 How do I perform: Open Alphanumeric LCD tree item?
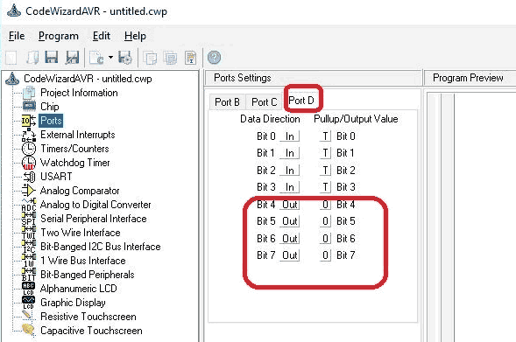[78, 289]
